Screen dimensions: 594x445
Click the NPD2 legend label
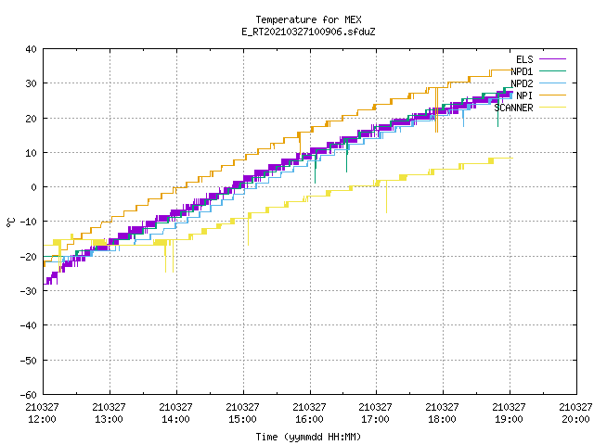[x=522, y=83]
